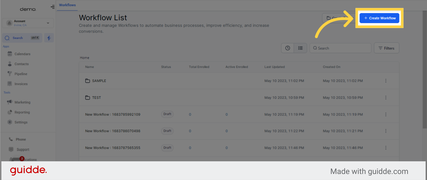Click the lightning bolt quick actions icon

(x=49, y=38)
